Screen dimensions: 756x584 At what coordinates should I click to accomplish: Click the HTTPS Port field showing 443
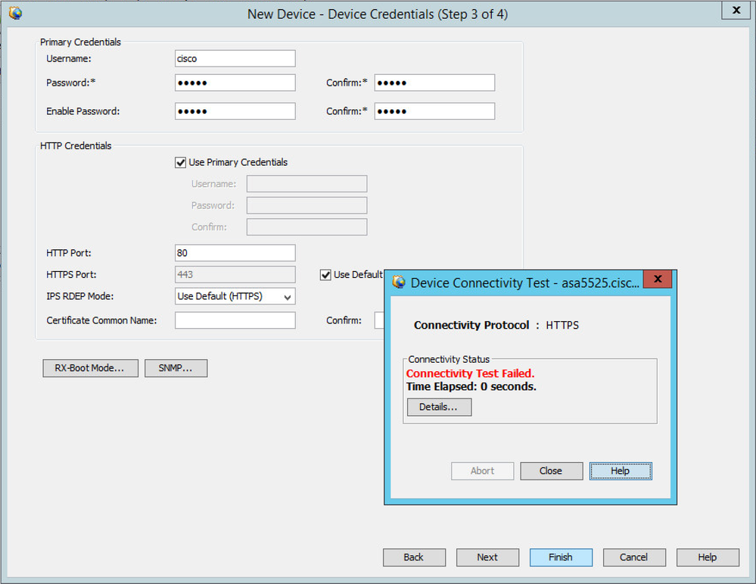[235, 275]
